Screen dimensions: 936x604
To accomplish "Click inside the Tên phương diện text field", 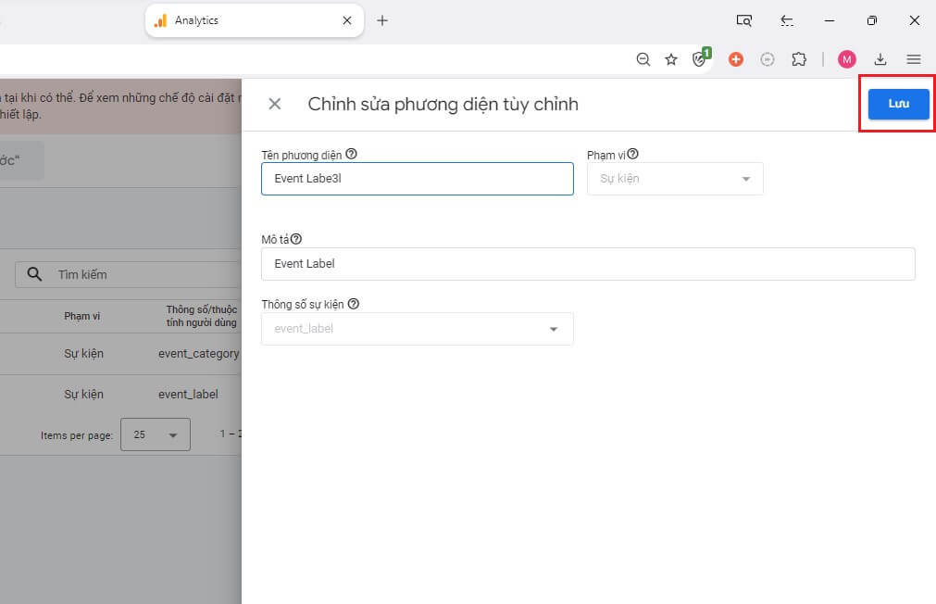I will (x=417, y=178).
